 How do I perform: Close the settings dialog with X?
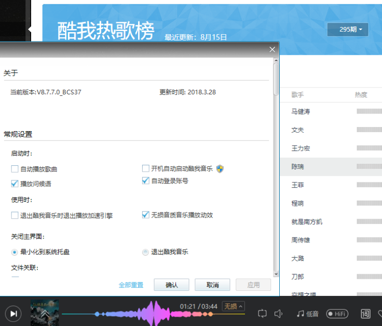(272, 50)
